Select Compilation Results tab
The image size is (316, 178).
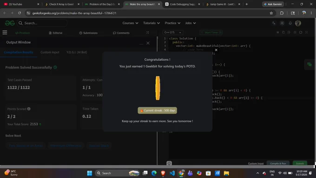click(x=19, y=52)
